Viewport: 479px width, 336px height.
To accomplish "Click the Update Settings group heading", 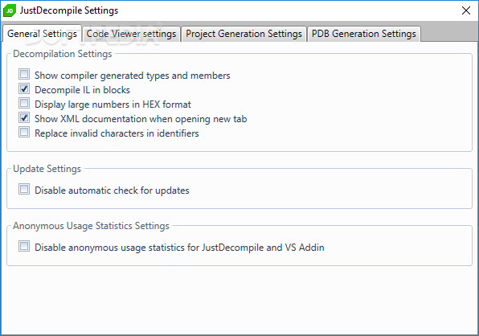I will tap(47, 169).
